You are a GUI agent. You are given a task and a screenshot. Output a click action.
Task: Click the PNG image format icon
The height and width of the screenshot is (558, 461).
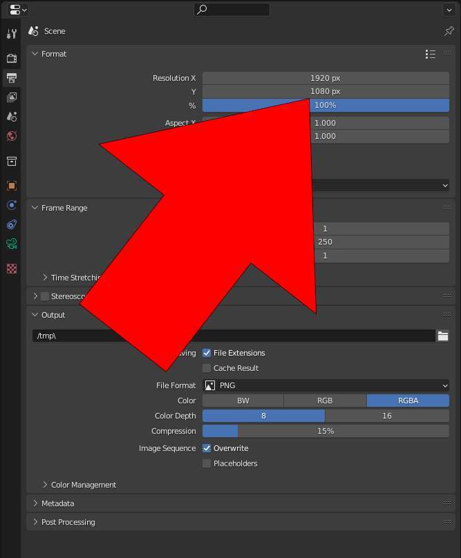tap(210, 385)
